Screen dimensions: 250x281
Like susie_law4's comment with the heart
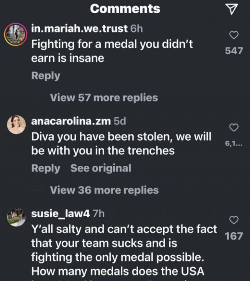[234, 220]
